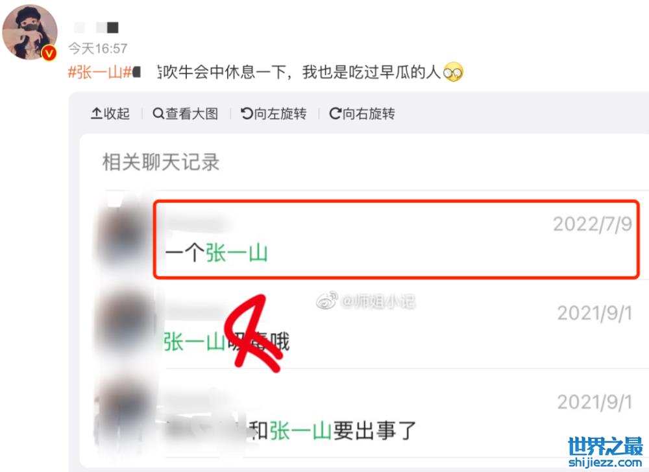The height and width of the screenshot is (472, 649).
Task: Collapse the image with 收起
Action: 110,113
